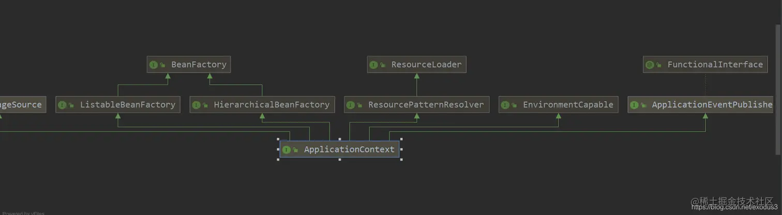This screenshot has width=782, height=215.
Task: Click the lock icon on ResourceLoader
Action: 383,65
